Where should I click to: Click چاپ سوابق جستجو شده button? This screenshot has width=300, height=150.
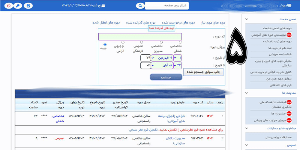coord(203,72)
